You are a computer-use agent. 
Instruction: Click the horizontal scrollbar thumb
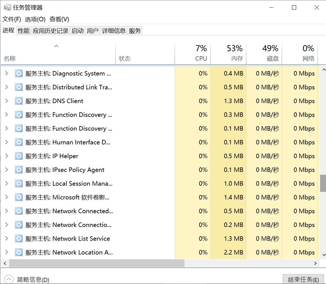pyautogui.click(x=97, y=263)
